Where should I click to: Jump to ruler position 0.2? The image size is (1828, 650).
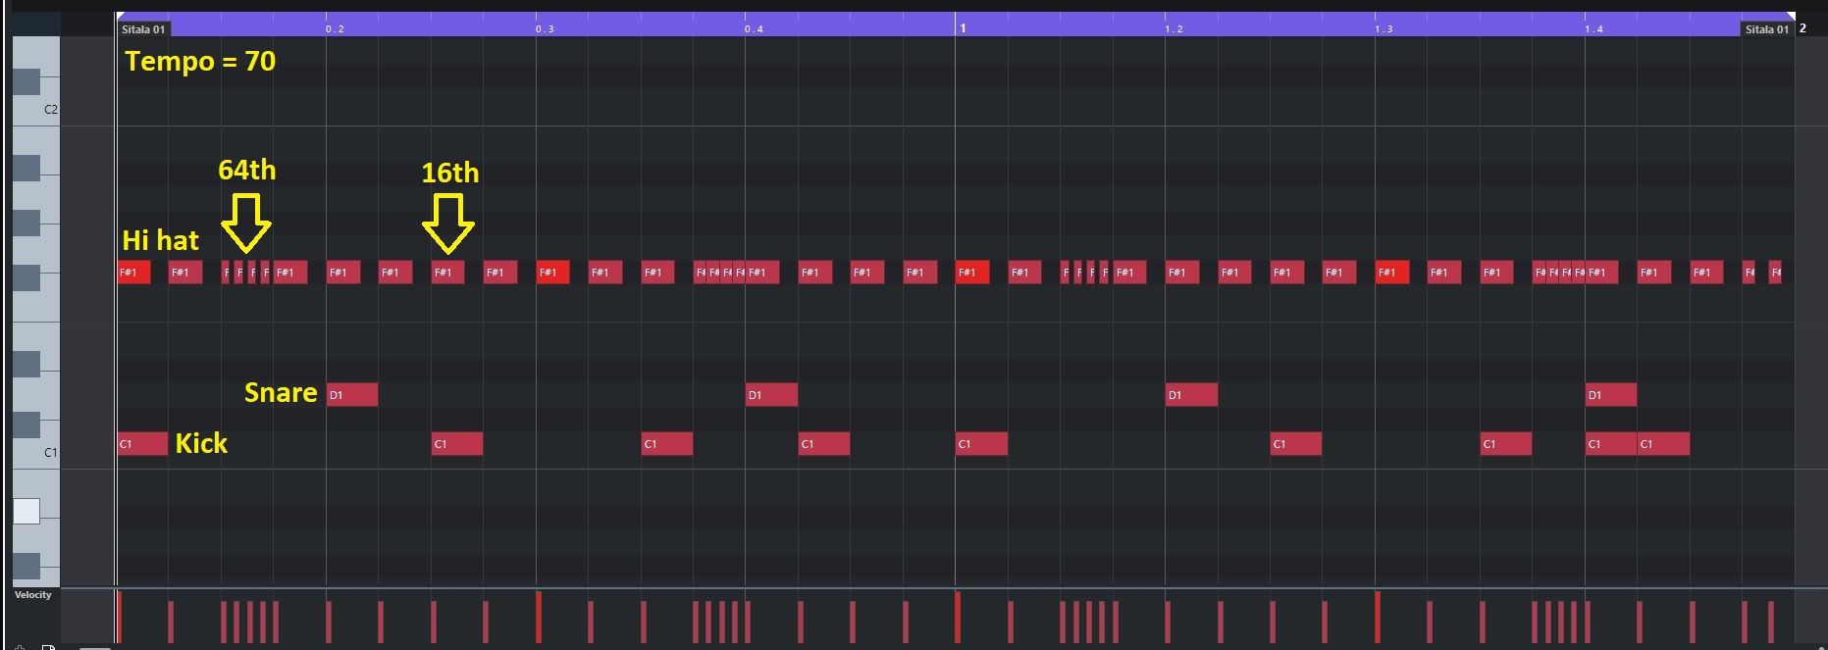[335, 29]
